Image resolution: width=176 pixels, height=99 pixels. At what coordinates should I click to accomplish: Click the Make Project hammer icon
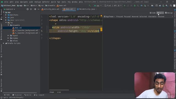click(90, 5)
